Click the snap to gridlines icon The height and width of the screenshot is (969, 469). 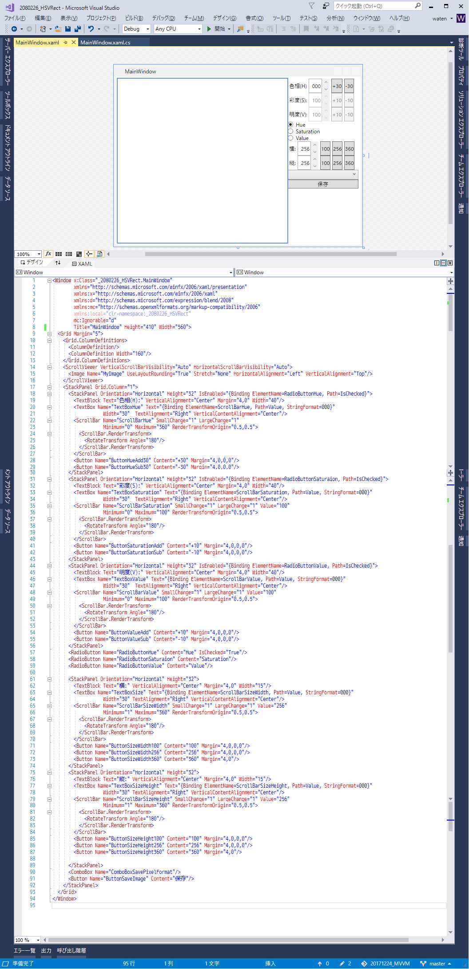69,254
